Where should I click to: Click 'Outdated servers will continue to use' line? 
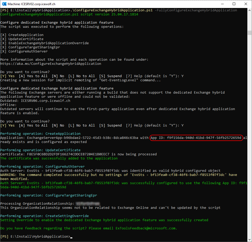[x=118, y=109]
